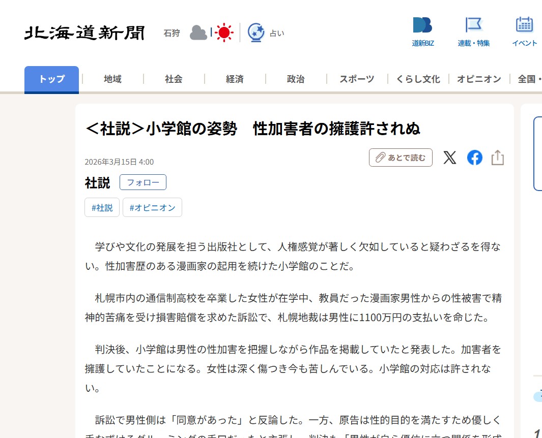Screen dimensions: 542x438
Task: Open the cloudy-sunny weather icon for 石狩
Action: (211, 33)
